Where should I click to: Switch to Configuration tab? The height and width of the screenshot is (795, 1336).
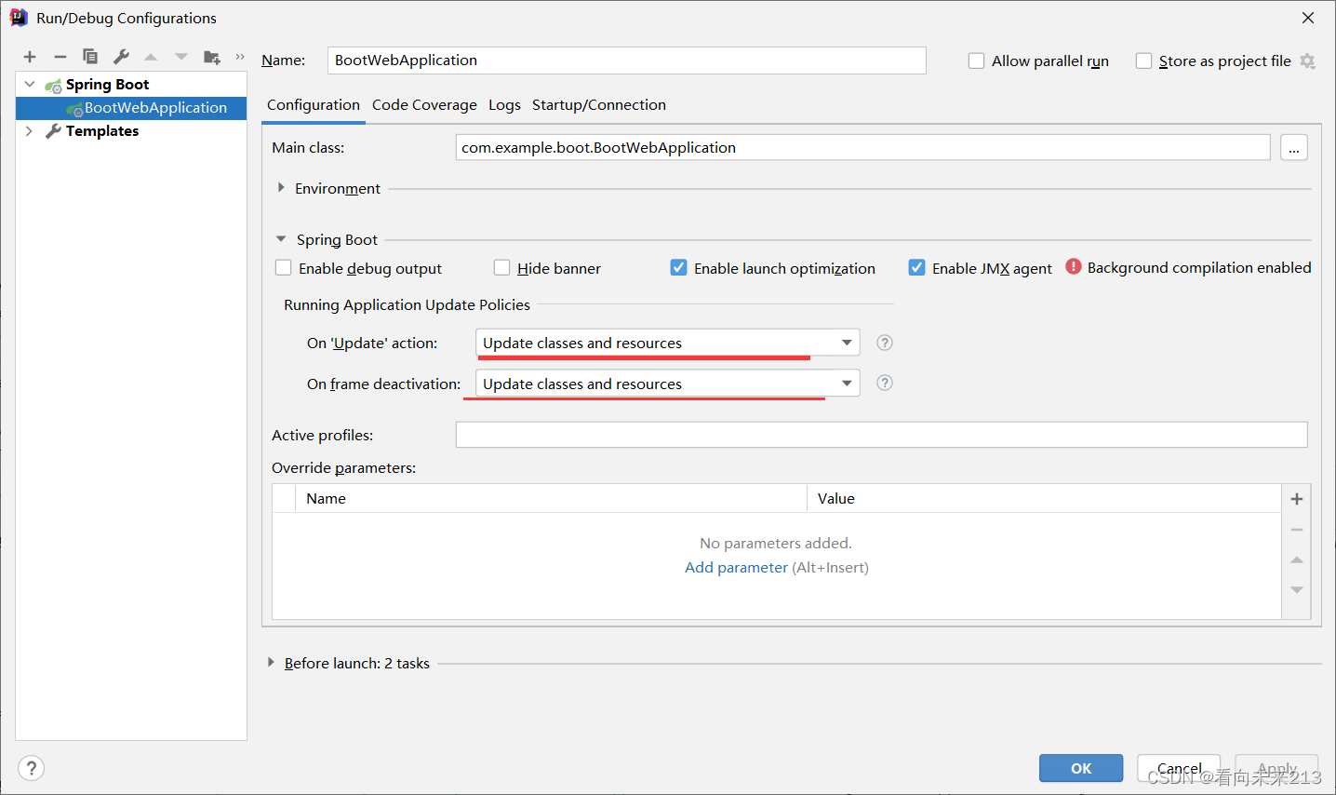pos(314,105)
